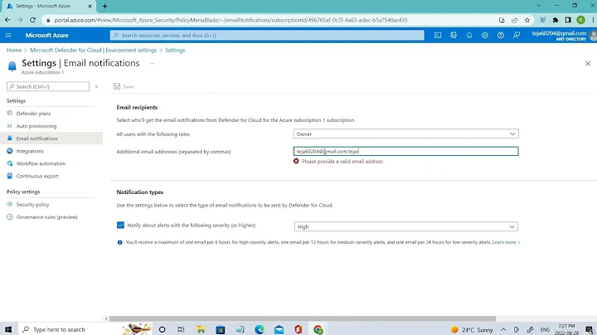597x335 pixels.
Task: Open Task View on the taskbar
Action: (181, 329)
